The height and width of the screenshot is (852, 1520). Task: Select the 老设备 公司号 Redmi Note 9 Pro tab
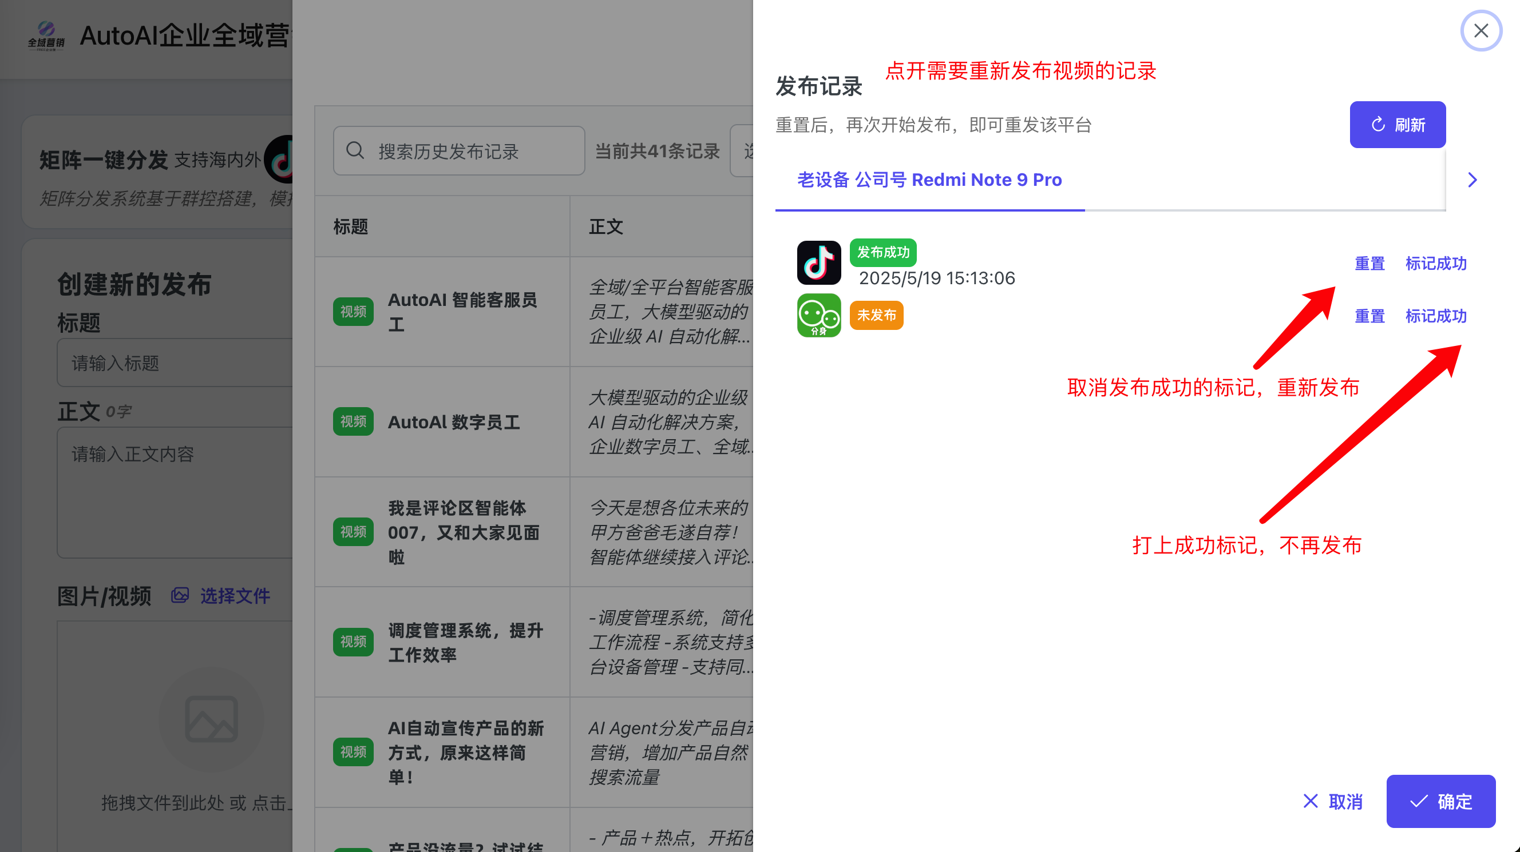(x=929, y=180)
